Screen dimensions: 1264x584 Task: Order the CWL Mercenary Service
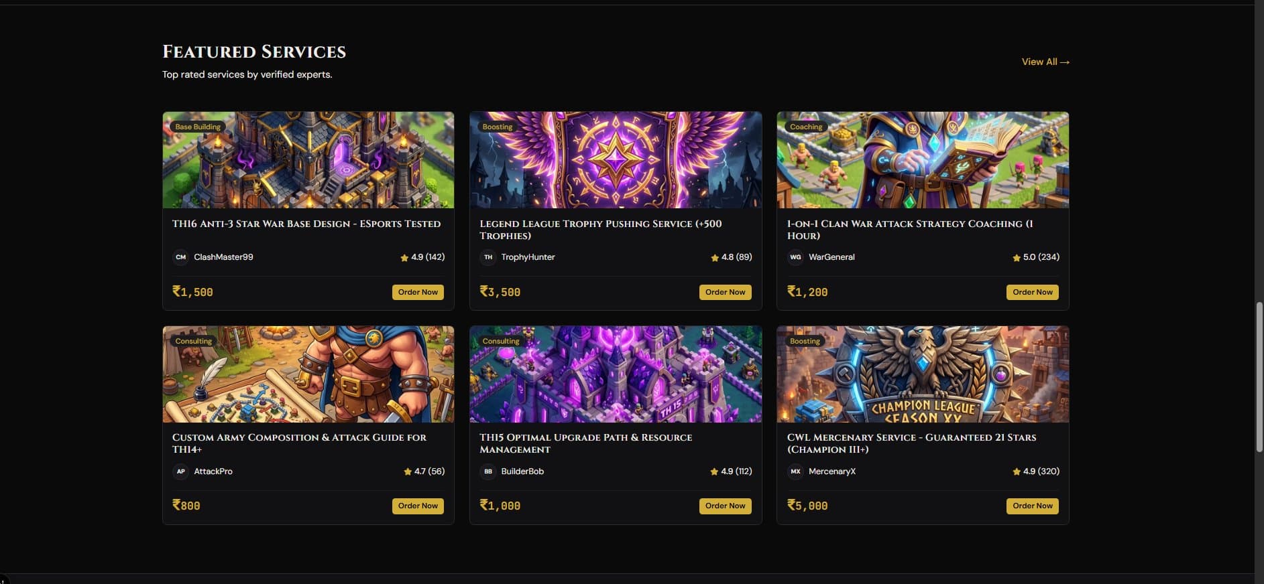(1033, 506)
